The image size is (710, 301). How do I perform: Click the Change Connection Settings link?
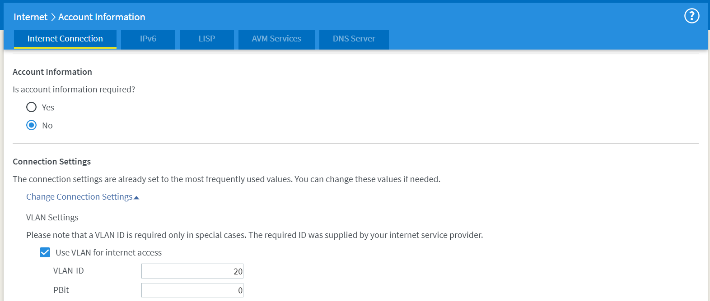pos(79,197)
